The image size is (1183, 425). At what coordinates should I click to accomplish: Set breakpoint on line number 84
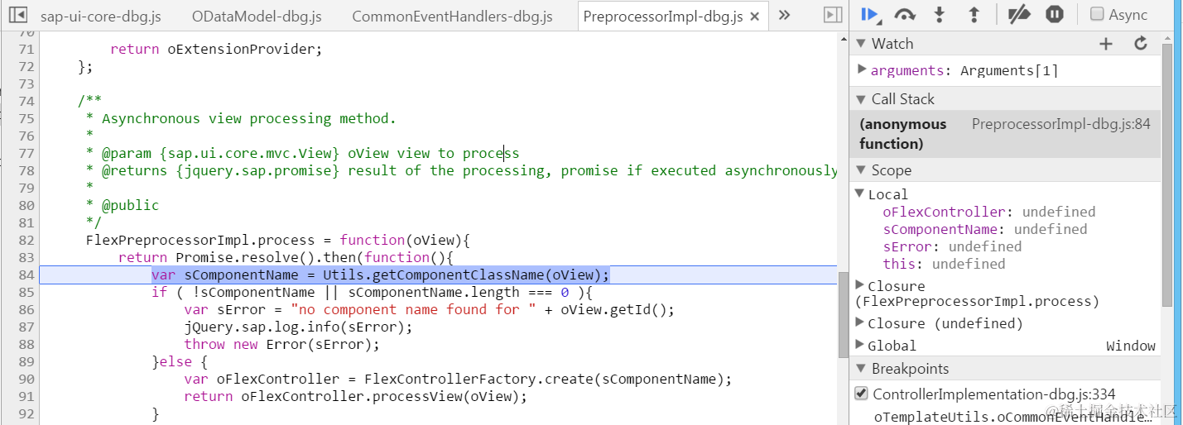pyautogui.click(x=26, y=275)
